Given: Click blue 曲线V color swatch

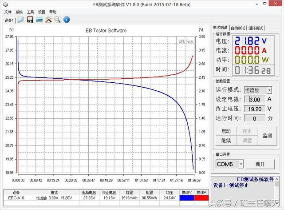Looking at the screenshot, I should coord(186,198).
